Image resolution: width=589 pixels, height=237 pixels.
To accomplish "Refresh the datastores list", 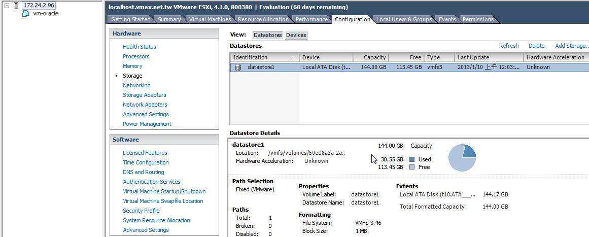I will [509, 46].
